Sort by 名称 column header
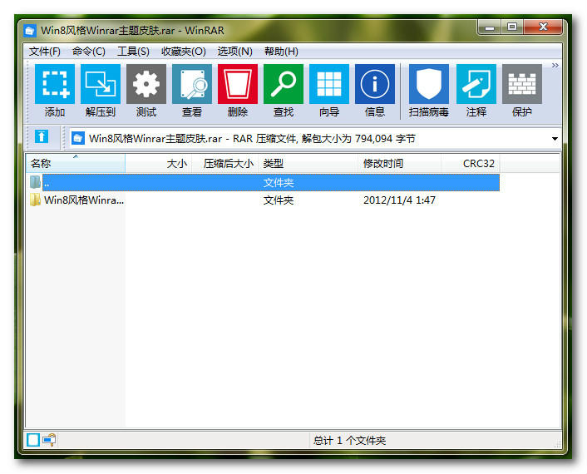 [x=76, y=164]
